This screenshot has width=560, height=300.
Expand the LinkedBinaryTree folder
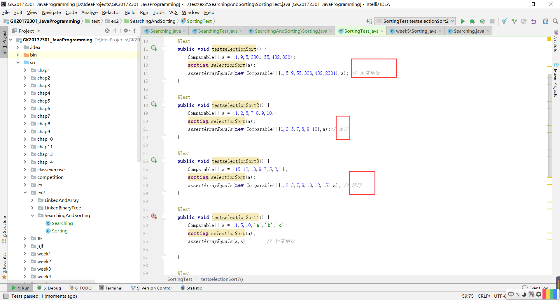coord(32,208)
